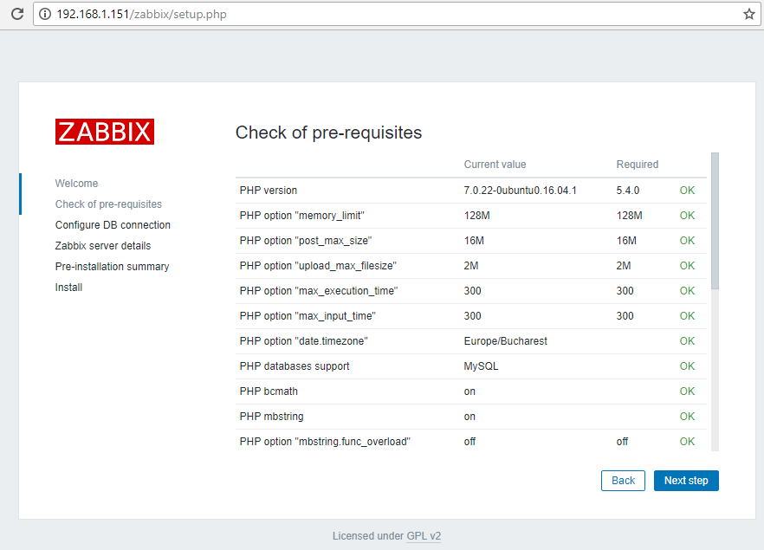Screen dimensions: 764x550
Task: Select the Configure DB connection step
Action: tap(113, 225)
